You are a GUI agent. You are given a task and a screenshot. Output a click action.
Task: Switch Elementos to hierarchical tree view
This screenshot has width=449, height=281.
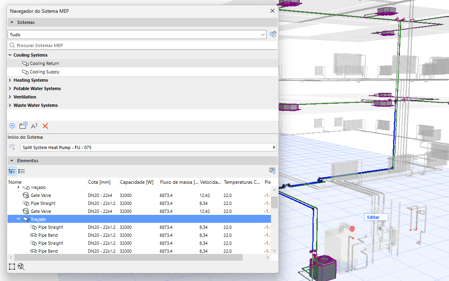[x=12, y=171]
